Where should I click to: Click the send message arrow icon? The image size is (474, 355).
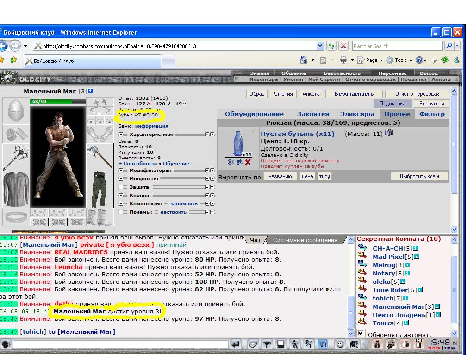point(235,344)
